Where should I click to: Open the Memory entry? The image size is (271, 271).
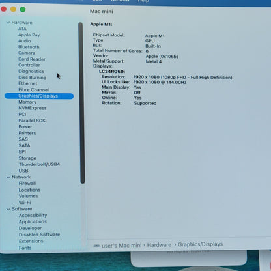27,102
